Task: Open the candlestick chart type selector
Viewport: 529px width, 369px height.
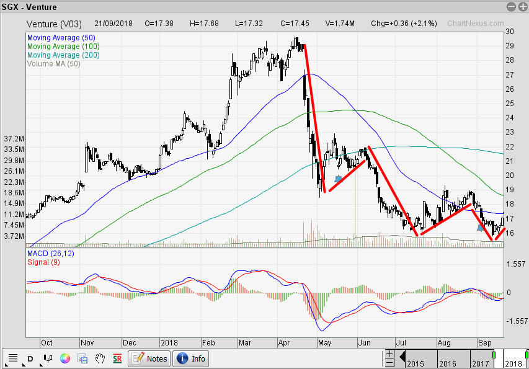Action: click(48, 358)
